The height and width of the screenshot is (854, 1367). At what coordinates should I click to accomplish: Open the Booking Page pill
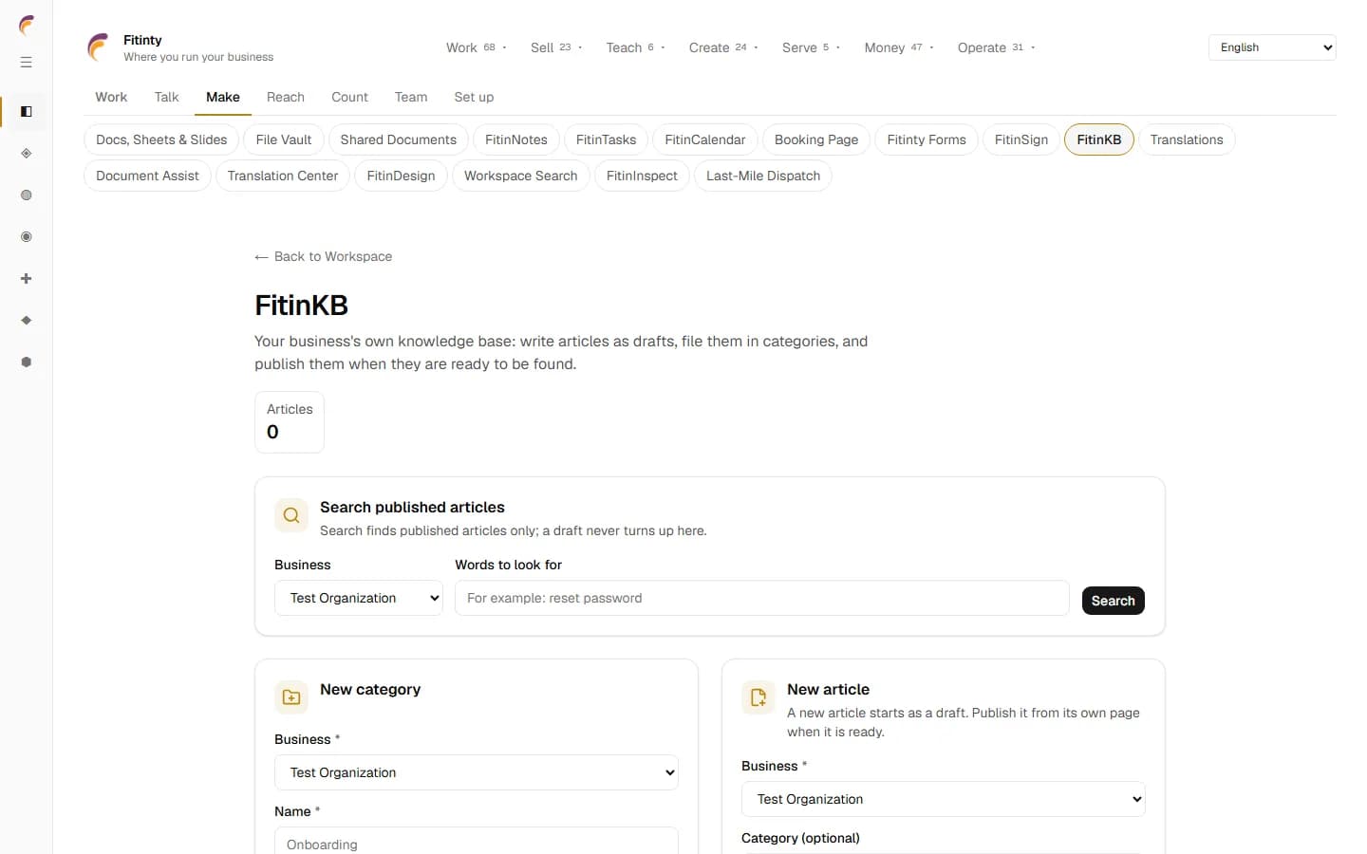tap(816, 139)
